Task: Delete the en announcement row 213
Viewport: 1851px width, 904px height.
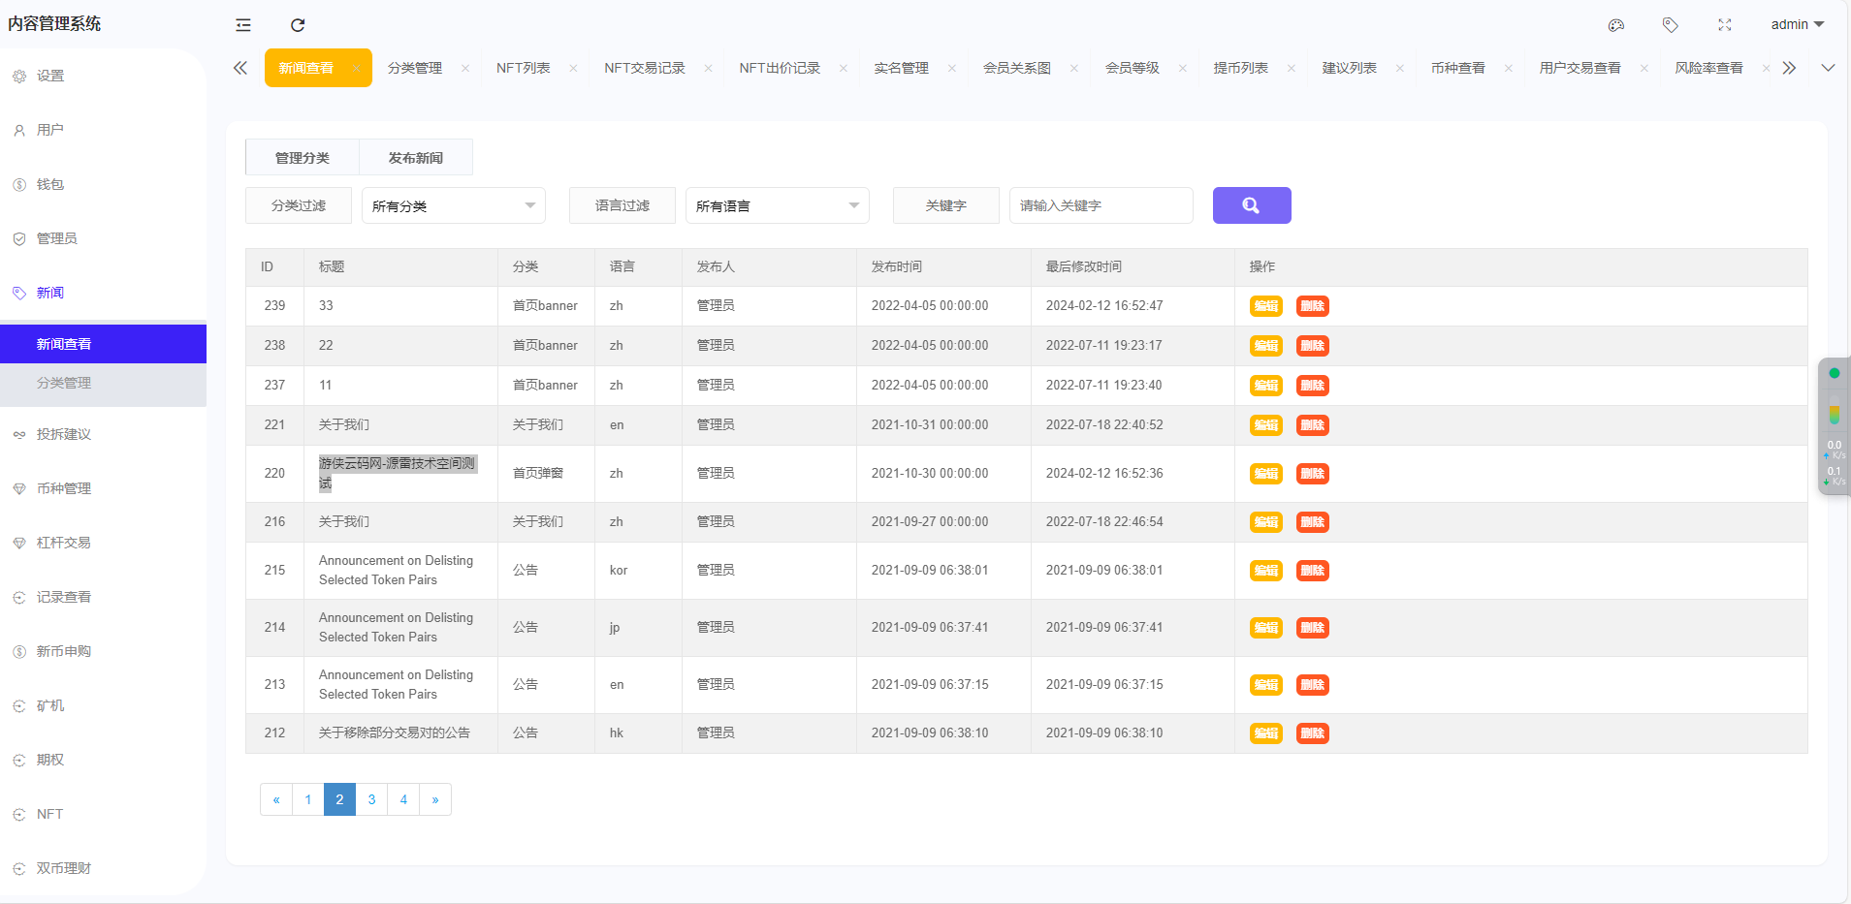Action: point(1312,685)
